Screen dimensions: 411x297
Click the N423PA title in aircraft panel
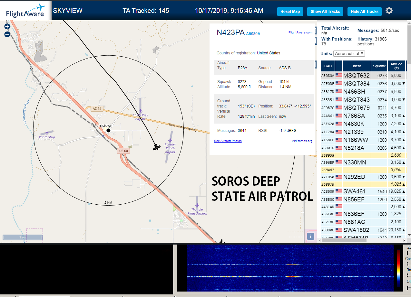[x=230, y=32]
